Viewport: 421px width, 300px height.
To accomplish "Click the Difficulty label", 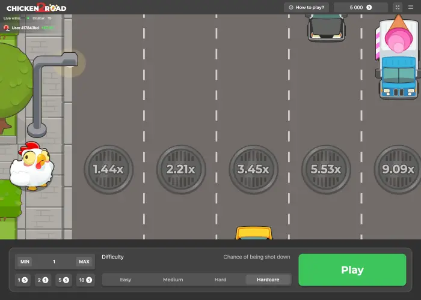I will click(112, 257).
